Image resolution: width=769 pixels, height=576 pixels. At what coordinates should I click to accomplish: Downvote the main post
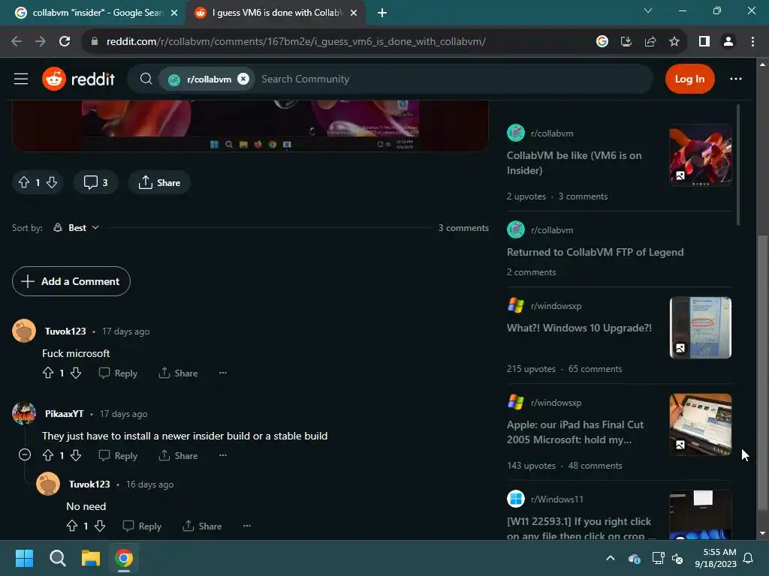pos(52,183)
